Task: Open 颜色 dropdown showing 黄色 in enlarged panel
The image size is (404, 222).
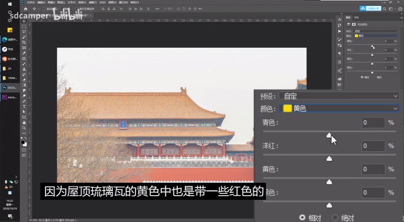Action: pos(339,109)
